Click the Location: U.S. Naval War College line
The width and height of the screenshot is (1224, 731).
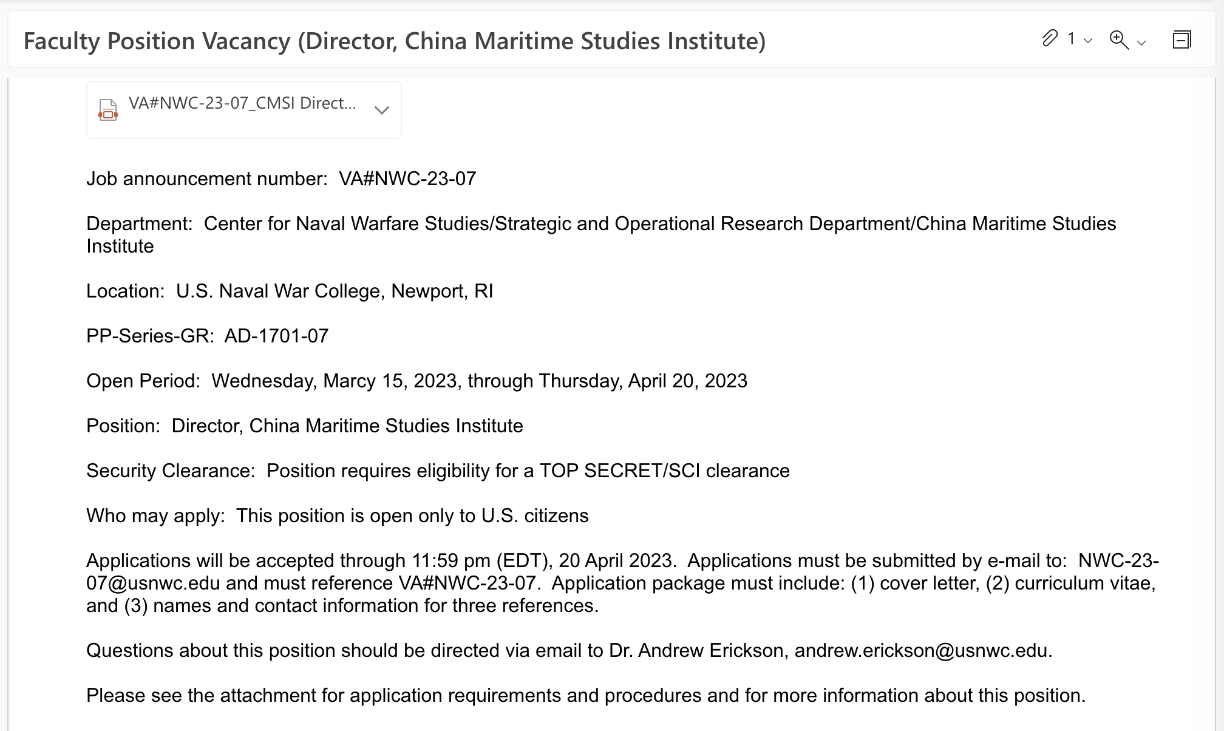tap(290, 291)
